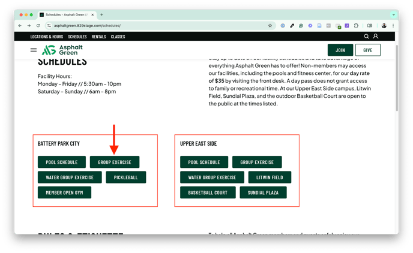Open site search magnifier icon
413x253 pixels.
pyautogui.click(x=366, y=37)
